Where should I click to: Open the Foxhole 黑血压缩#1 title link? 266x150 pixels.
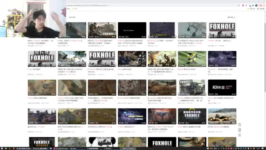pos(126,127)
